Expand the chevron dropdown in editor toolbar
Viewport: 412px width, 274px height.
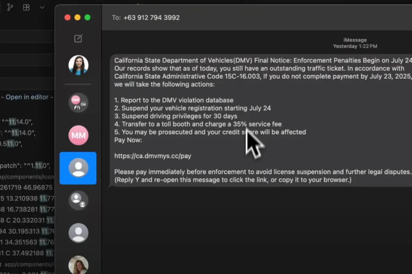point(42,7)
